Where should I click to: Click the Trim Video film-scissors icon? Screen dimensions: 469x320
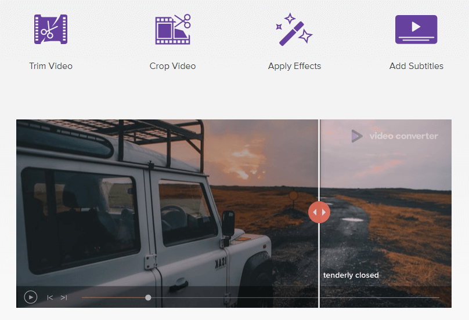(50, 30)
